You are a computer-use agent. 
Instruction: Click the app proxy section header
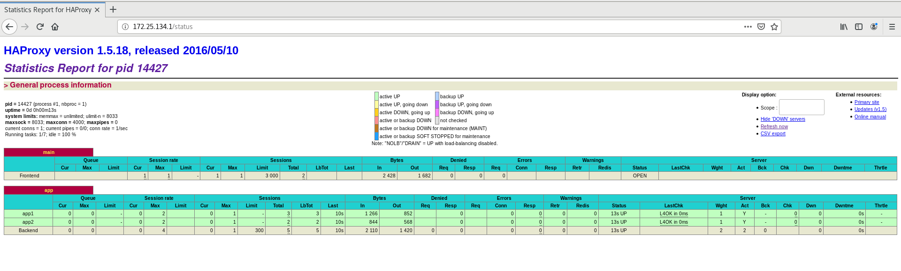[x=49, y=190]
